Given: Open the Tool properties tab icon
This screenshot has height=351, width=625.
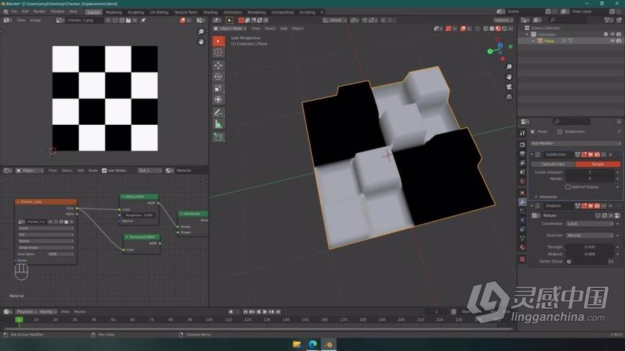Looking at the screenshot, I should pos(523,134).
